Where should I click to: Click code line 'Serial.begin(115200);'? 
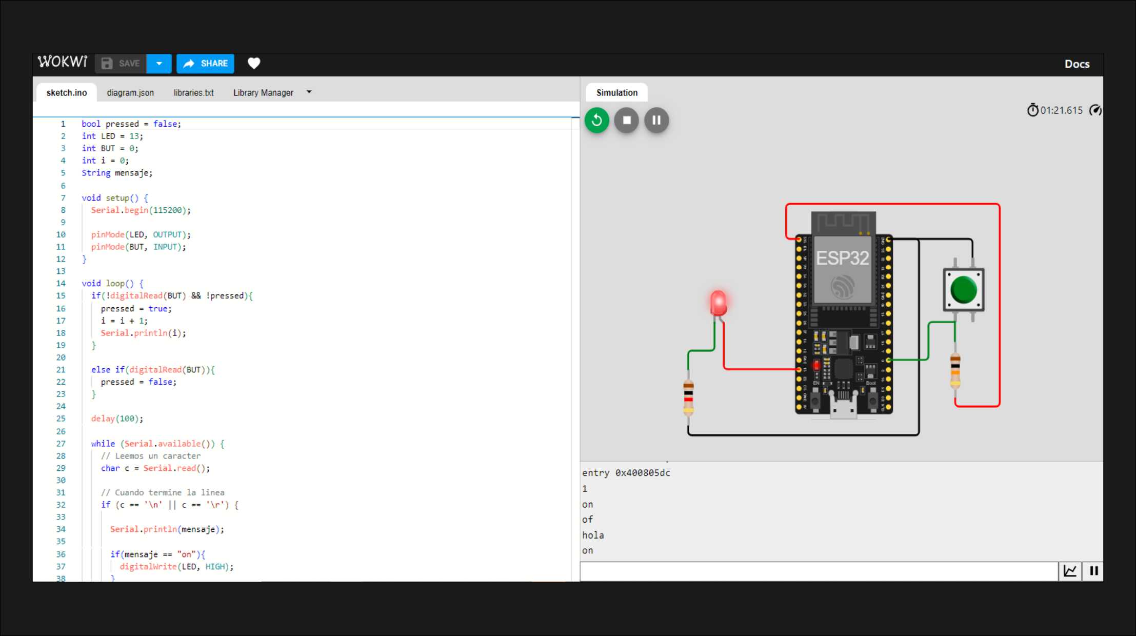point(141,210)
